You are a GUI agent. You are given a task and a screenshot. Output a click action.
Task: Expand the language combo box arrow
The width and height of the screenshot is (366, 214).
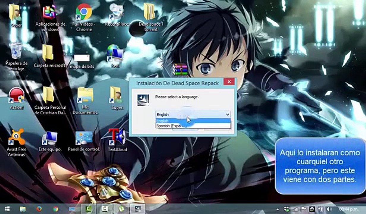pyautogui.click(x=228, y=114)
